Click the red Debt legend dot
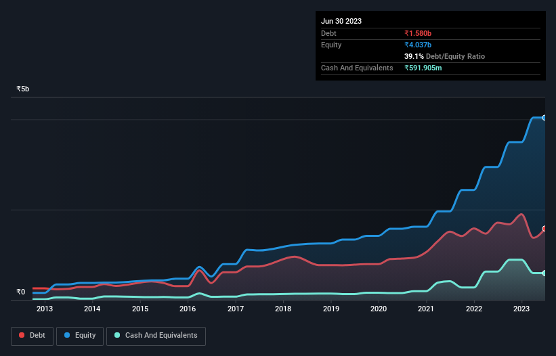556x356 pixels. click(22, 335)
